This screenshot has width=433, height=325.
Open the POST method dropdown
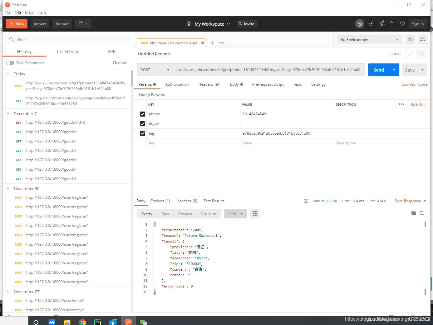pyautogui.click(x=155, y=70)
